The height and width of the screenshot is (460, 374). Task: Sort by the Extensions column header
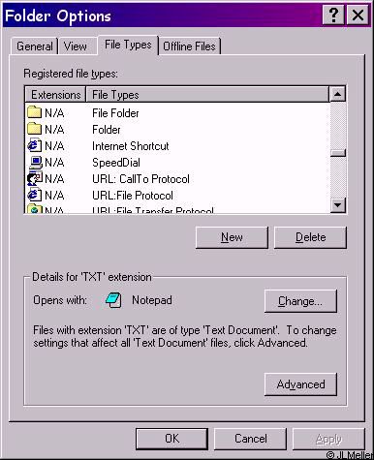55,95
